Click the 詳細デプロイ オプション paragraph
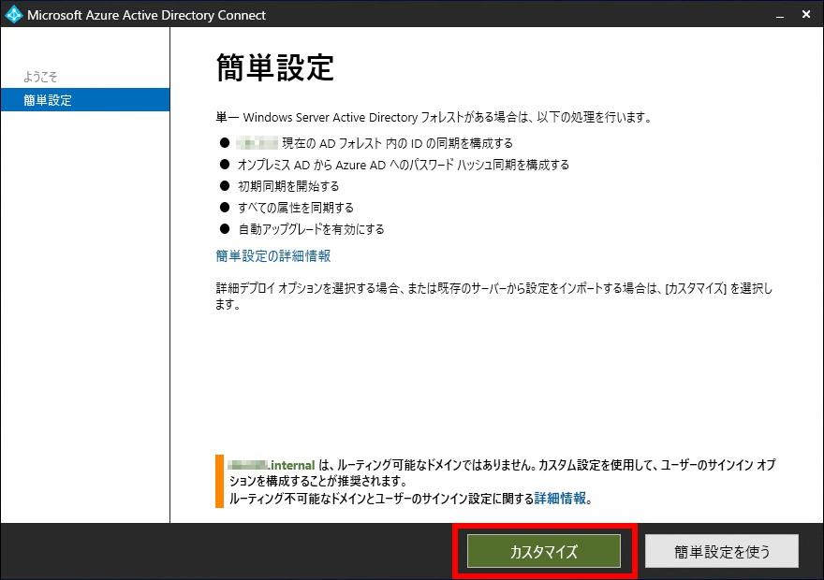Screen dimensions: 824x580 (x=494, y=296)
